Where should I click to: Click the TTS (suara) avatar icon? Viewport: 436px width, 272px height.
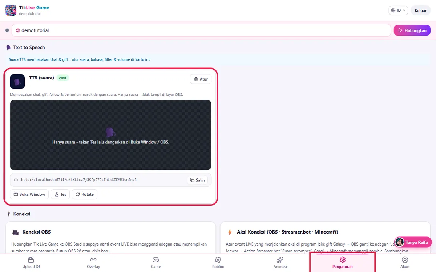[x=17, y=82]
